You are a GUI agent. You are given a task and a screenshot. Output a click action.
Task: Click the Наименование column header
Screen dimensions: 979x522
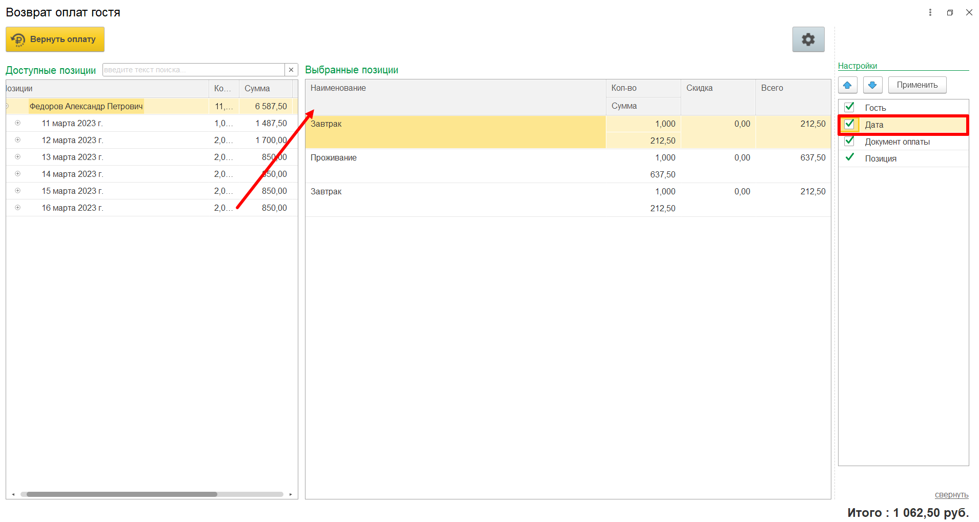pos(455,97)
